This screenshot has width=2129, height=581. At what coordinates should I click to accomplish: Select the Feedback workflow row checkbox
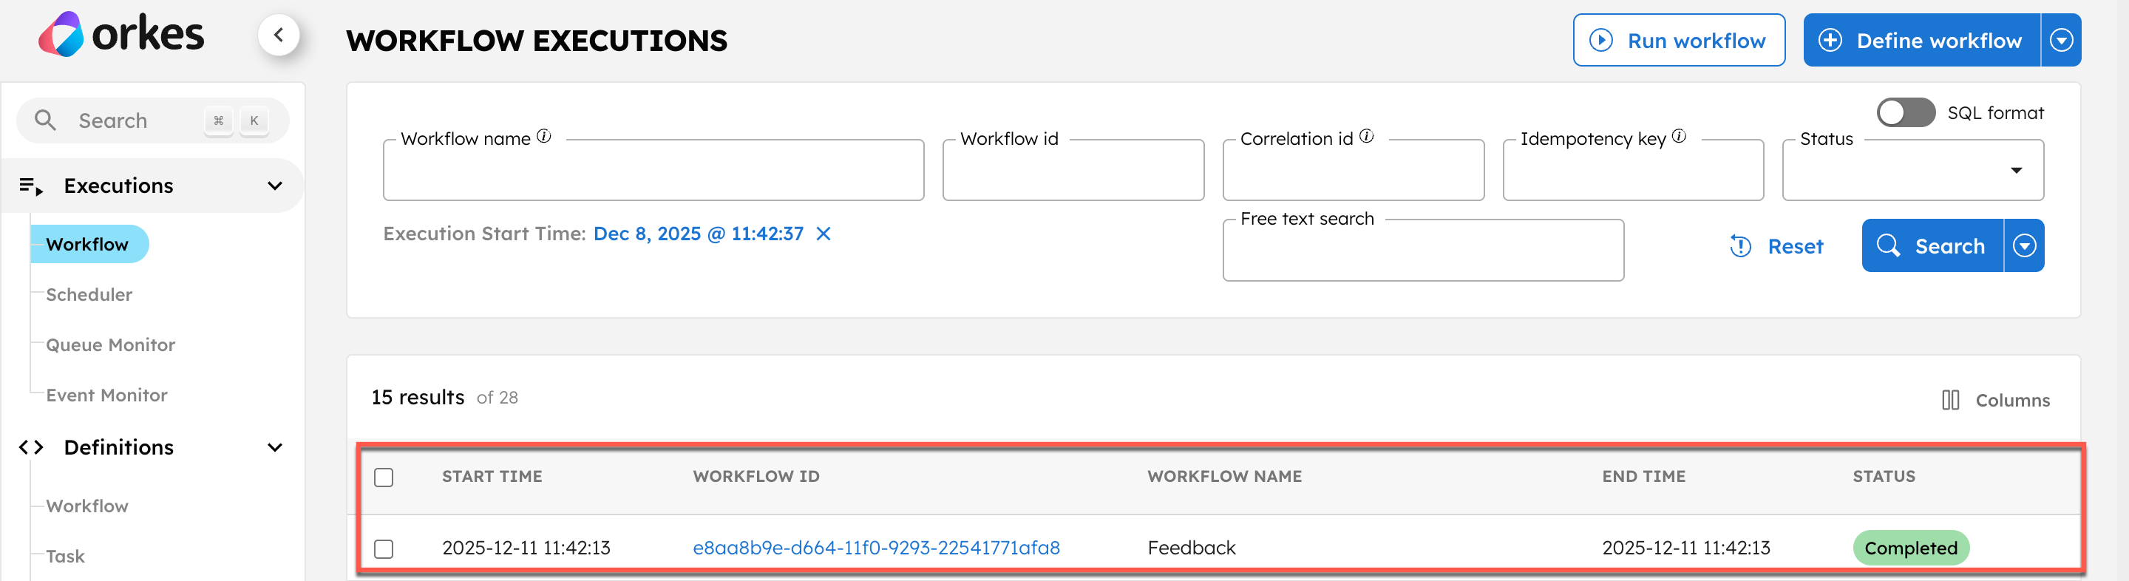click(x=384, y=548)
